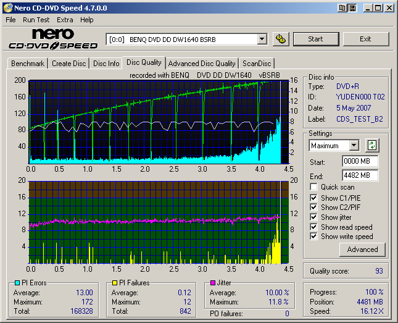Enable the Quick scan checkbox

click(313, 187)
